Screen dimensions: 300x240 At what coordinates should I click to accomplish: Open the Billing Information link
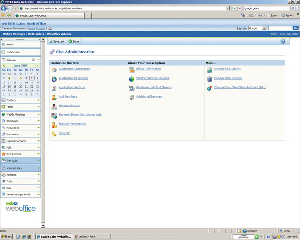pyautogui.click(x=149, y=69)
